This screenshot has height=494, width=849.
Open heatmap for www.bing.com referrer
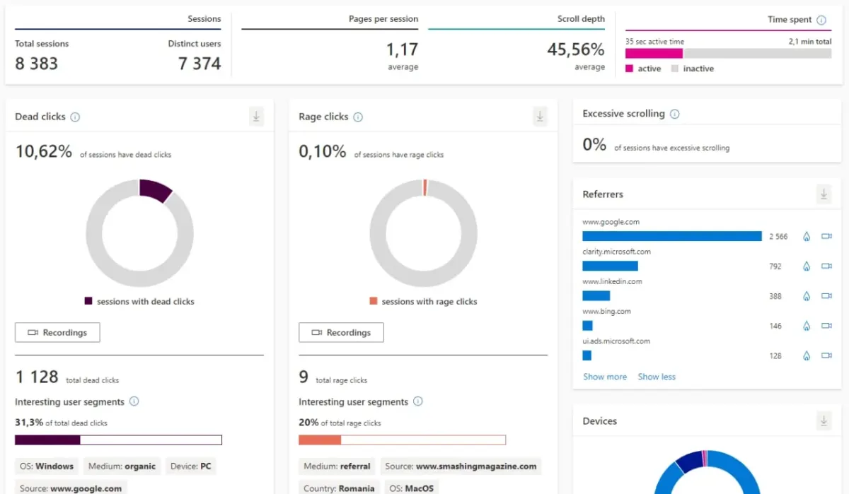click(x=806, y=326)
